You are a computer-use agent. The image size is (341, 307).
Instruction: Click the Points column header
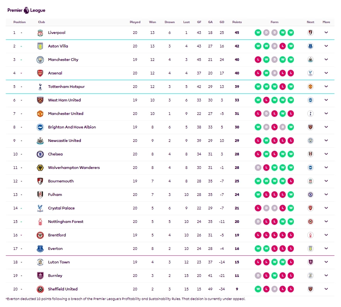click(237, 22)
